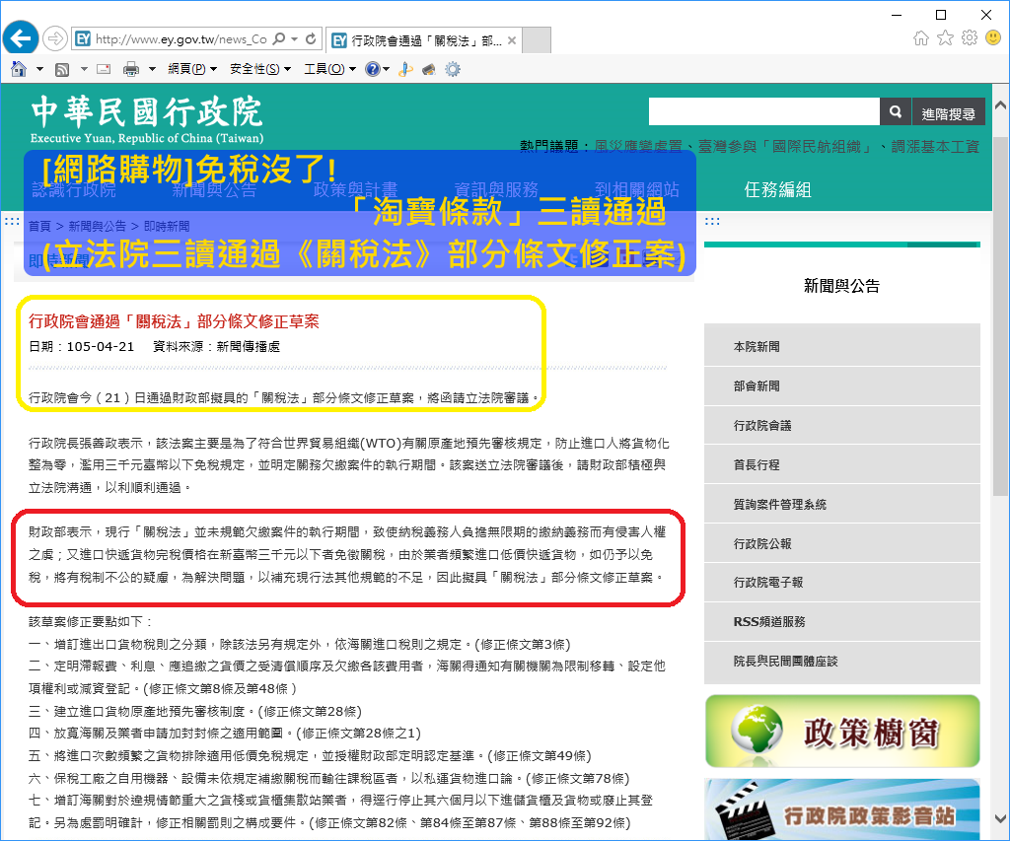Expand the address bar search dropdown arrow

(294, 38)
